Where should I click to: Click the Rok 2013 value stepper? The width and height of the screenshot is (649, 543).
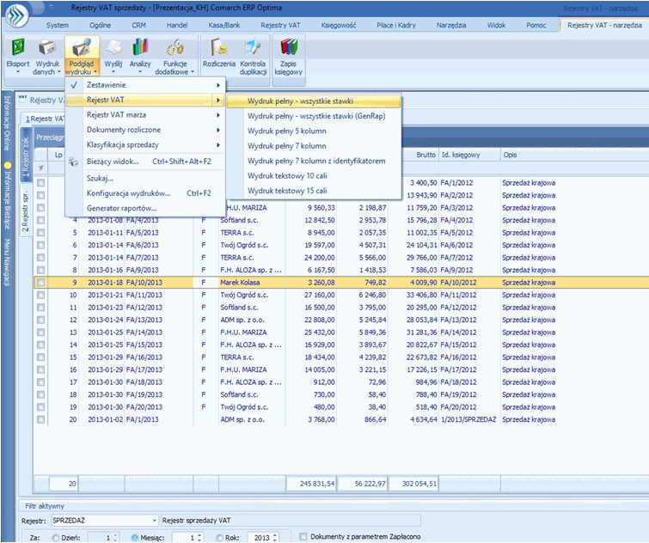[275, 538]
